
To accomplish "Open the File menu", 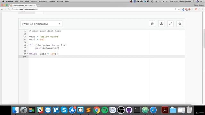I will pyautogui.click(x=16, y=1).
